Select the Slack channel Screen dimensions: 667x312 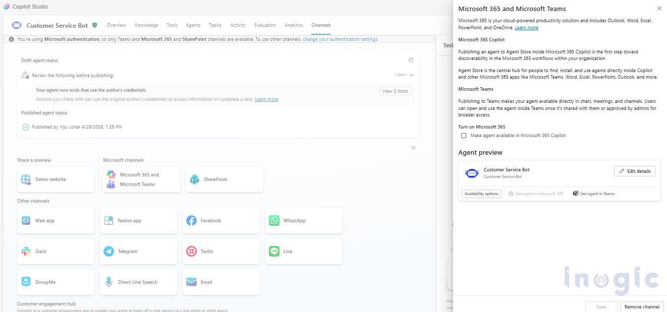tap(55, 251)
